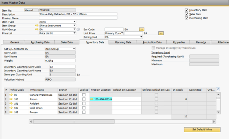Open bin location 100-AN4-R03 link arrow

(92, 99)
